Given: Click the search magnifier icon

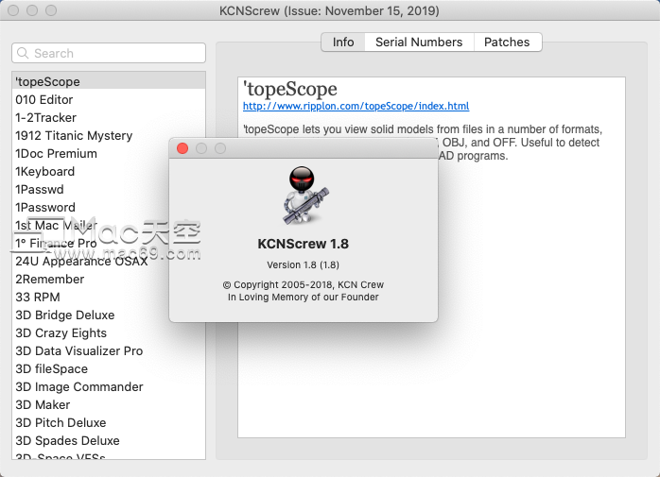Looking at the screenshot, I should click(x=23, y=53).
